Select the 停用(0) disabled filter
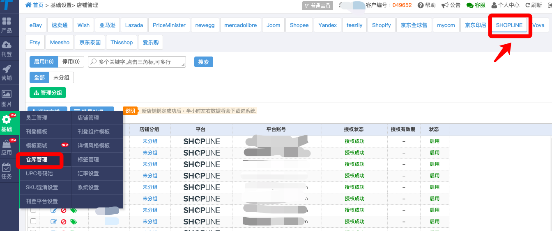 point(71,62)
